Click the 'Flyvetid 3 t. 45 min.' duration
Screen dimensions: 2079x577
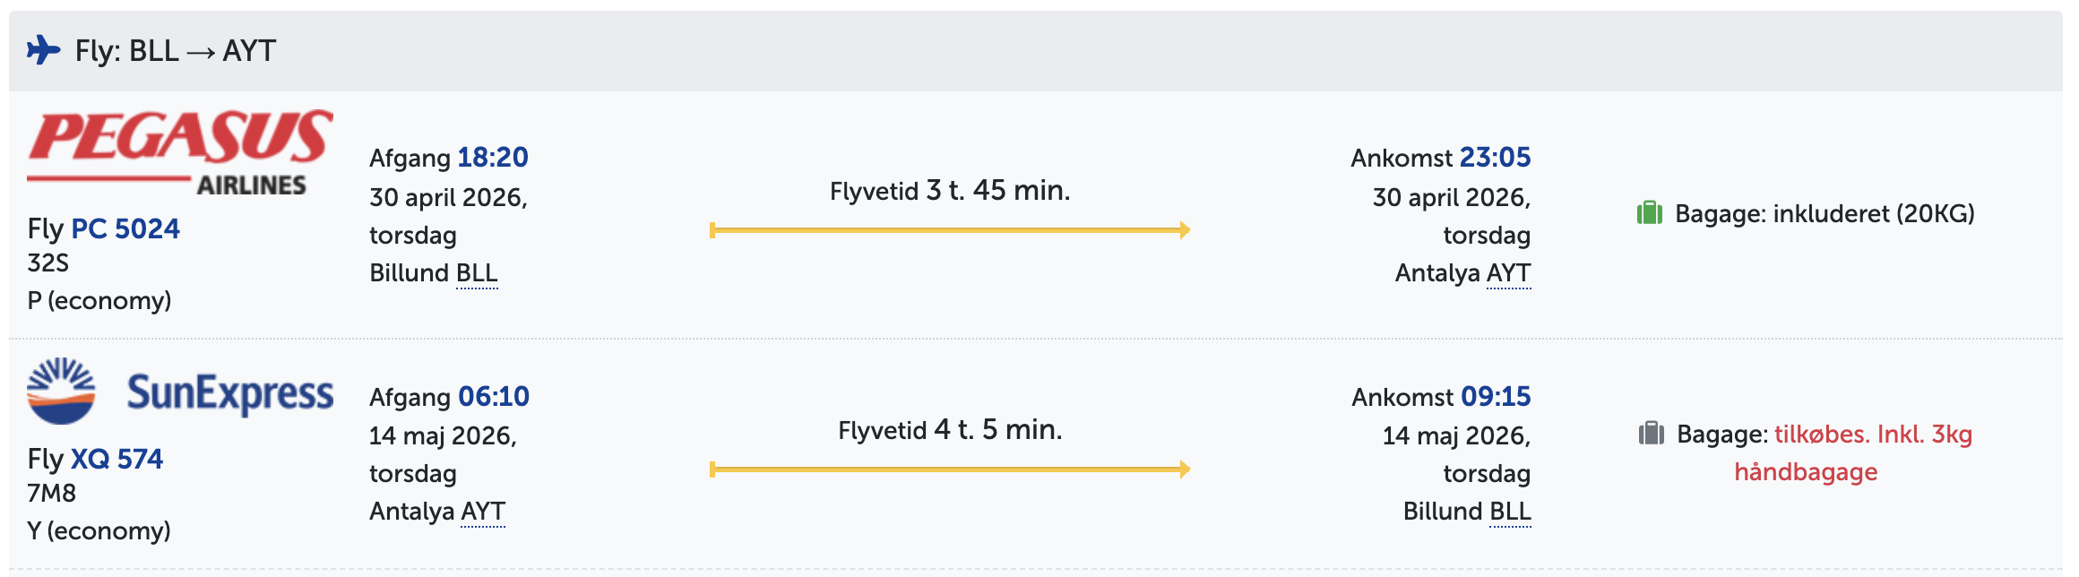tap(950, 190)
